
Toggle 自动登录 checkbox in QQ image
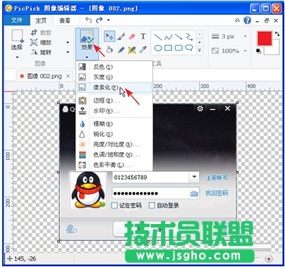coord(152,206)
